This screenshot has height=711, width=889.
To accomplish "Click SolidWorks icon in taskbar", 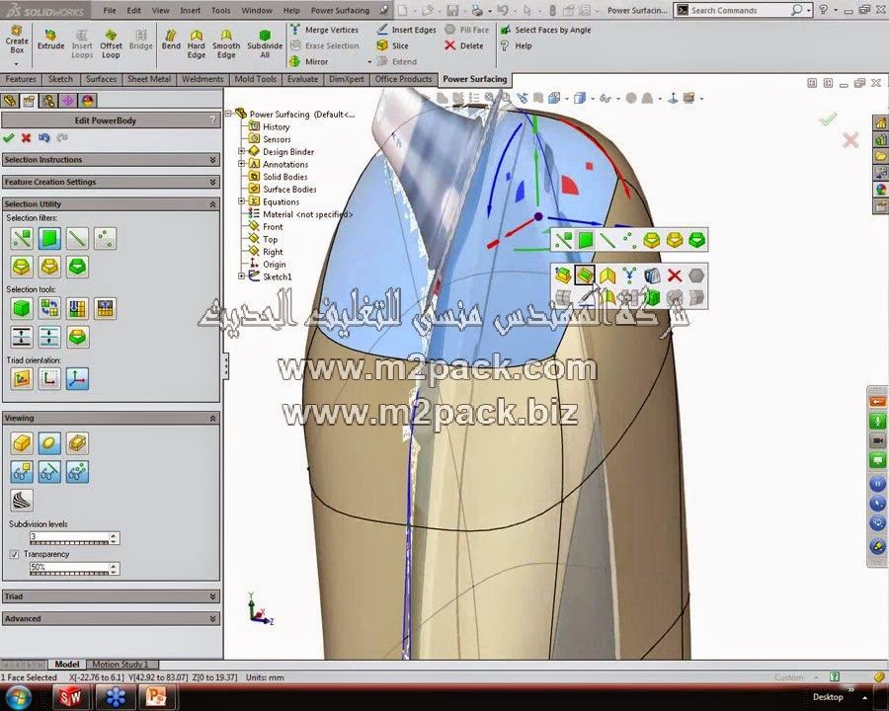I will [70, 697].
